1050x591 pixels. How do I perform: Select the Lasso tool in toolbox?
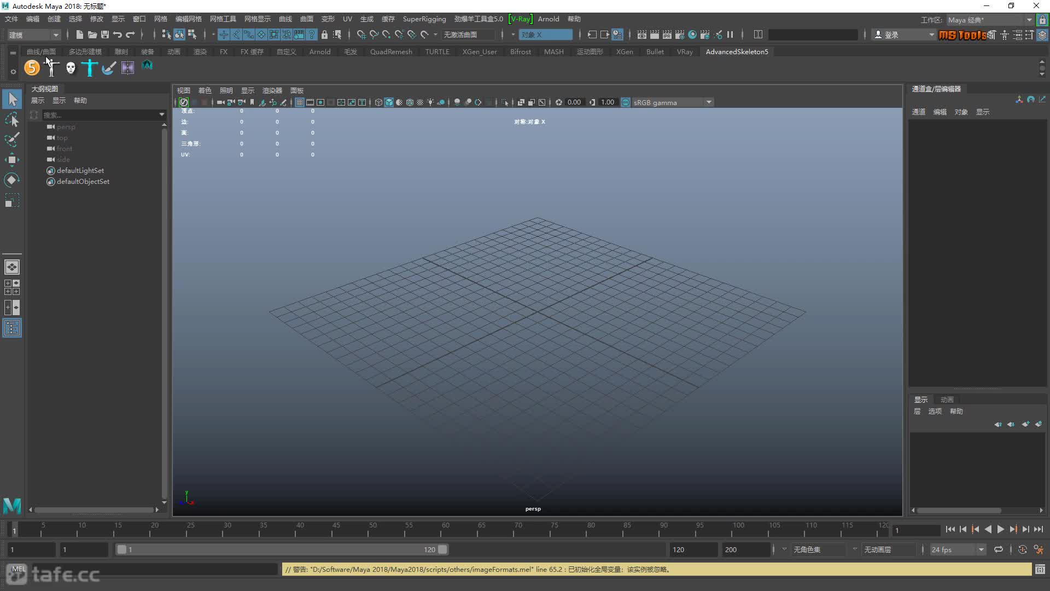point(12,119)
